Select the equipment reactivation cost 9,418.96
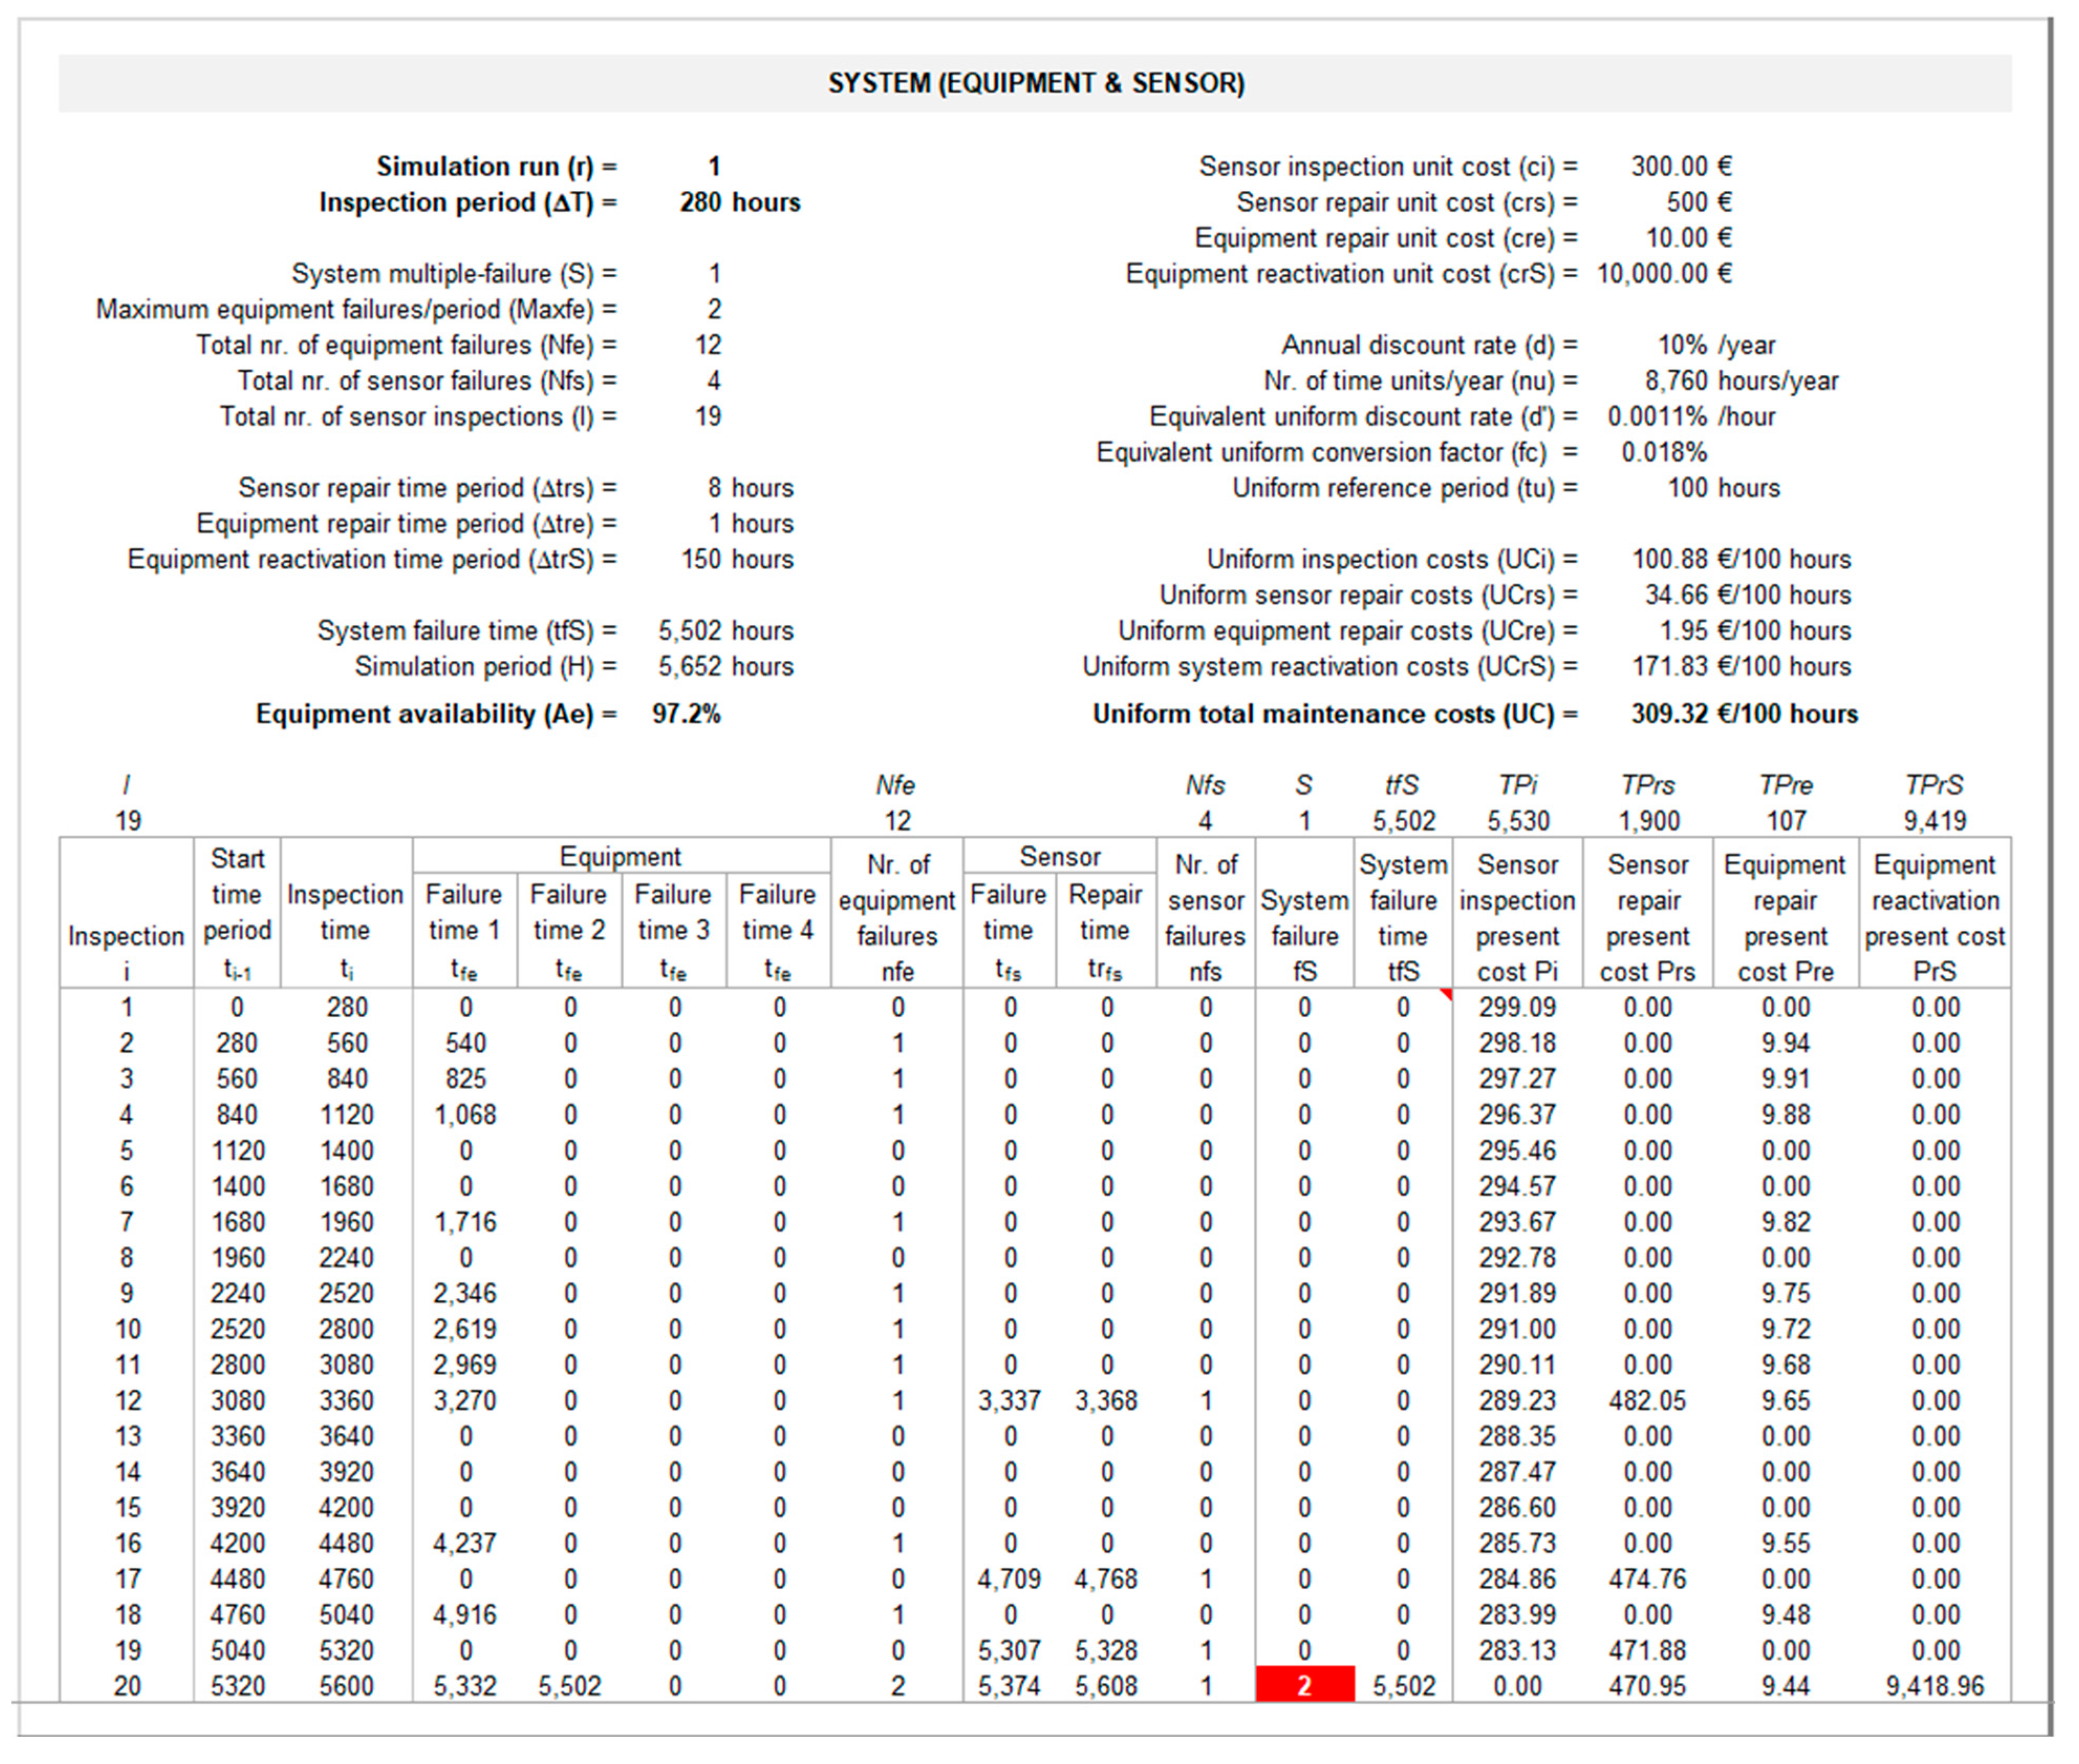Viewport: 2079px width, 1764px height. [x=1936, y=1686]
